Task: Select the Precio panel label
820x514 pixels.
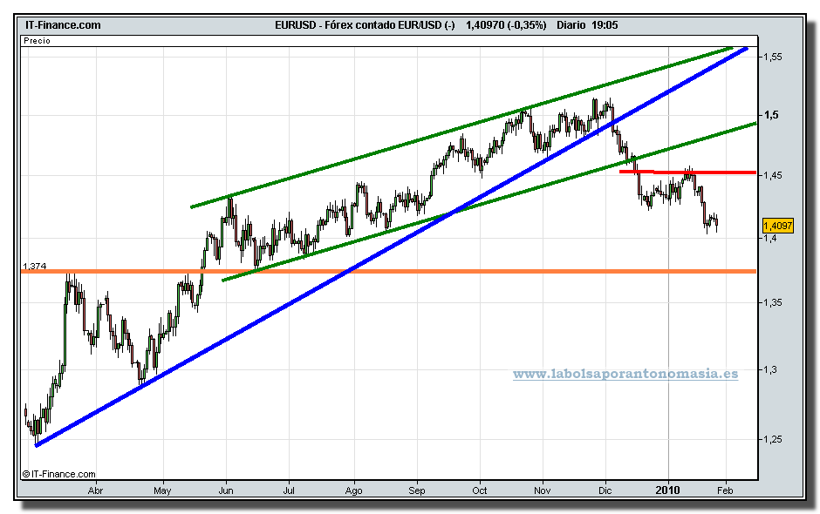Action: 38,40
